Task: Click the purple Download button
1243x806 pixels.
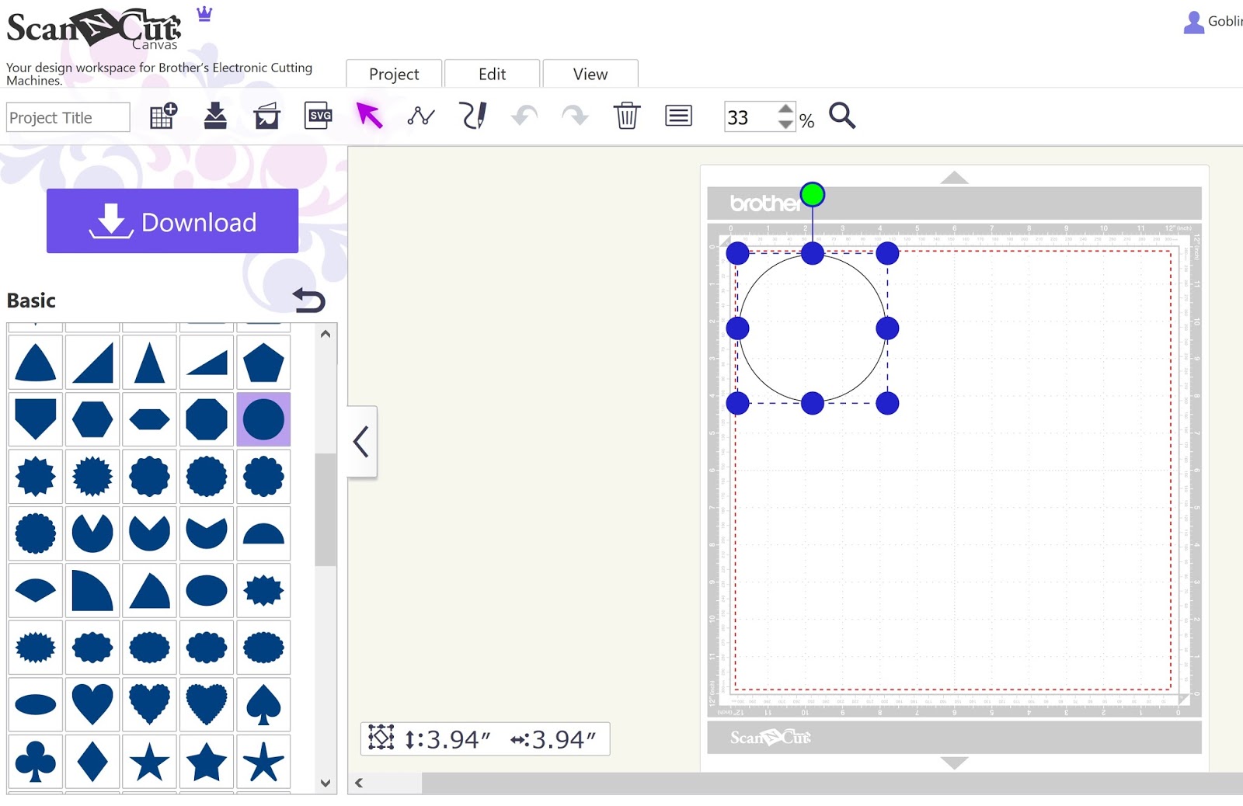Action: click(x=172, y=221)
